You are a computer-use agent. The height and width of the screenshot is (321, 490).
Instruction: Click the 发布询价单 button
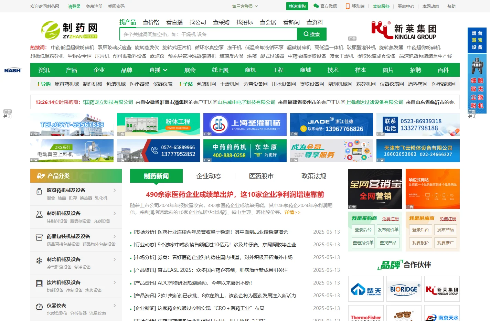coord(388,229)
